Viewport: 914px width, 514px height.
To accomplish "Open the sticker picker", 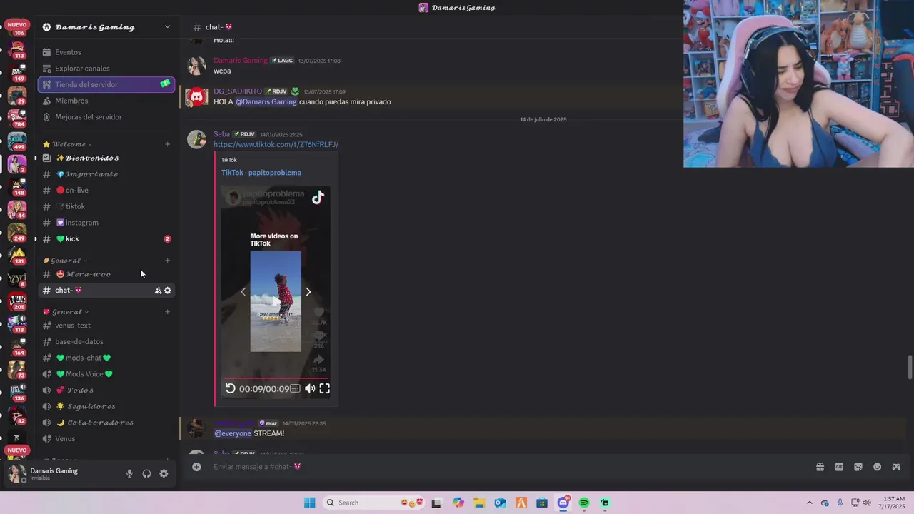I will coord(858,467).
